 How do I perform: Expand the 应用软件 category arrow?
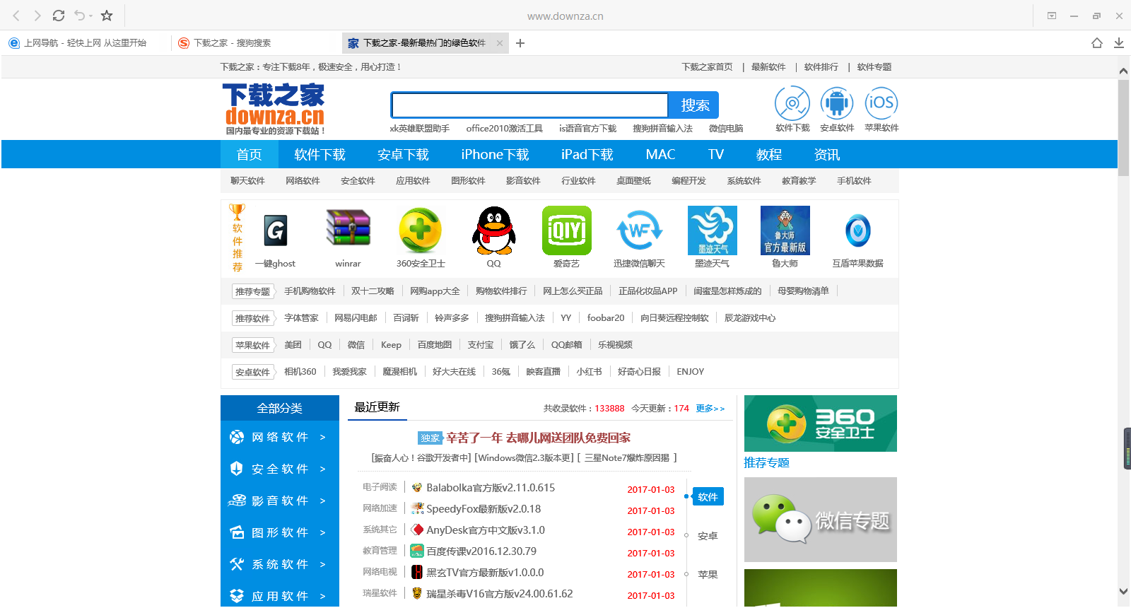tap(323, 597)
